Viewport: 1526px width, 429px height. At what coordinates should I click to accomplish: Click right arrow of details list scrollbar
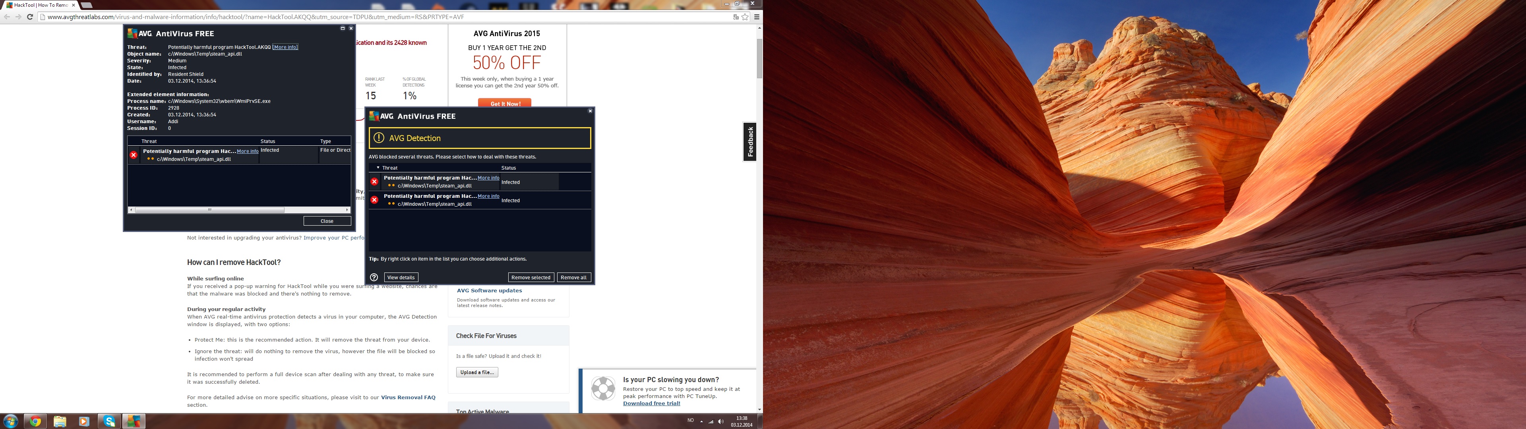tap(347, 210)
